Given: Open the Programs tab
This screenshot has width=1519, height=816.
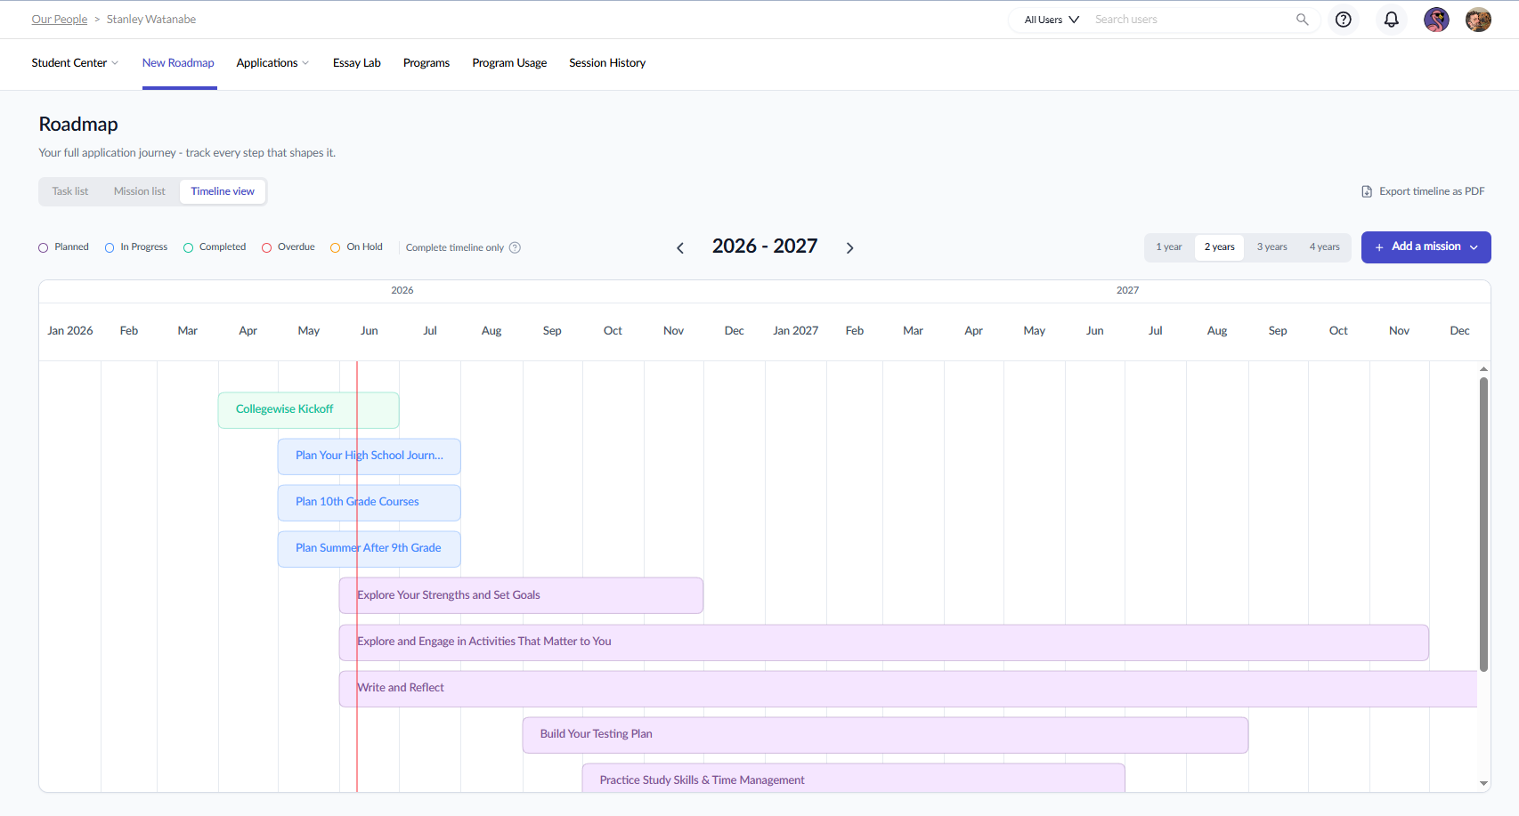Looking at the screenshot, I should pos(426,63).
